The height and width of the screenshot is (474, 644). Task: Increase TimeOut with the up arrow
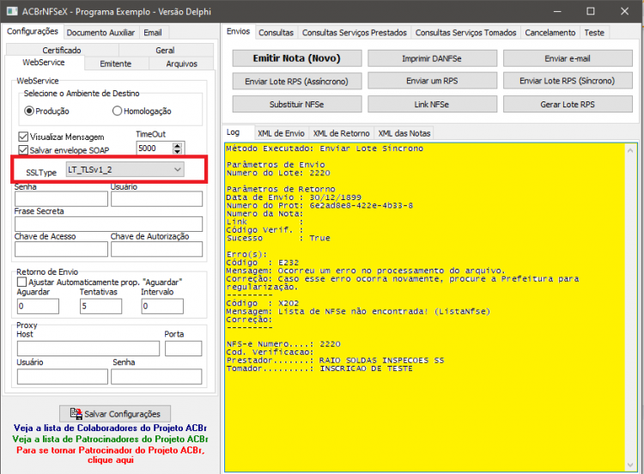(x=177, y=145)
